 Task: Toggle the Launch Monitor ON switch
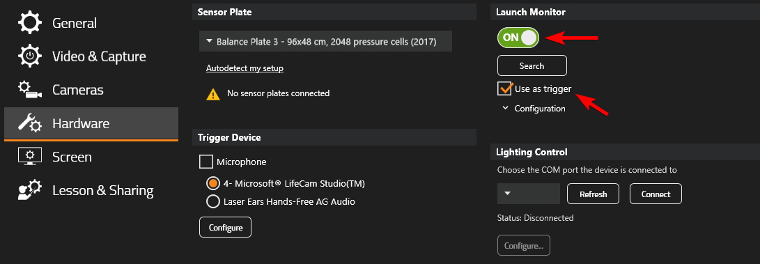coord(518,38)
